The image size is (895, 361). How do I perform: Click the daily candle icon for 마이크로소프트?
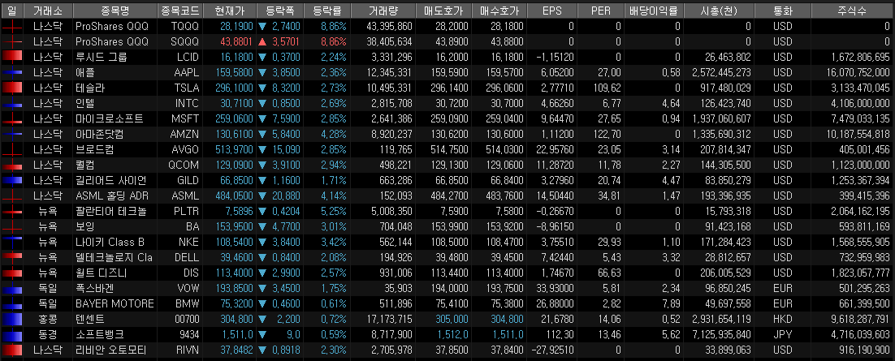pos(11,118)
